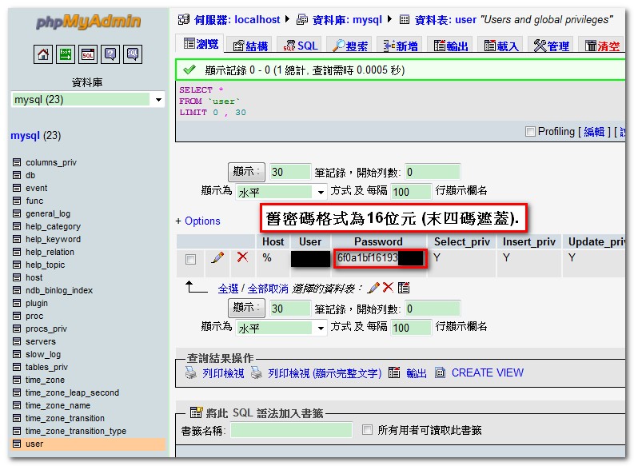This screenshot has width=634, height=466.
Task: Click the 書籤名稱 text field
Action: pos(291,430)
